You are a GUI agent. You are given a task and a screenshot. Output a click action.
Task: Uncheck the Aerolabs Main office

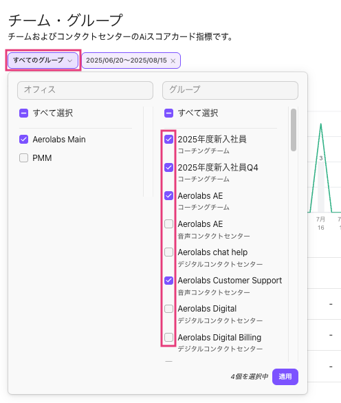23,140
